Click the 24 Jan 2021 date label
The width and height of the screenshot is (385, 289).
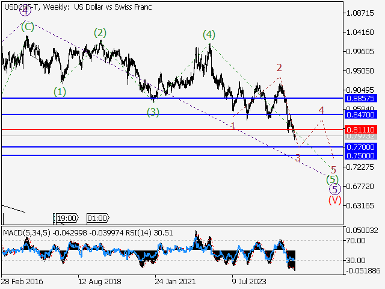[x=176, y=281]
